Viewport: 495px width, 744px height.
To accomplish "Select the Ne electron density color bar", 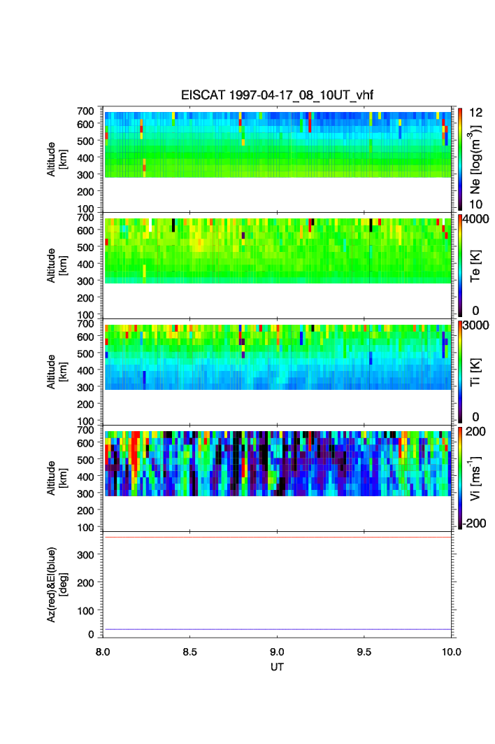I will pyautogui.click(x=460, y=159).
